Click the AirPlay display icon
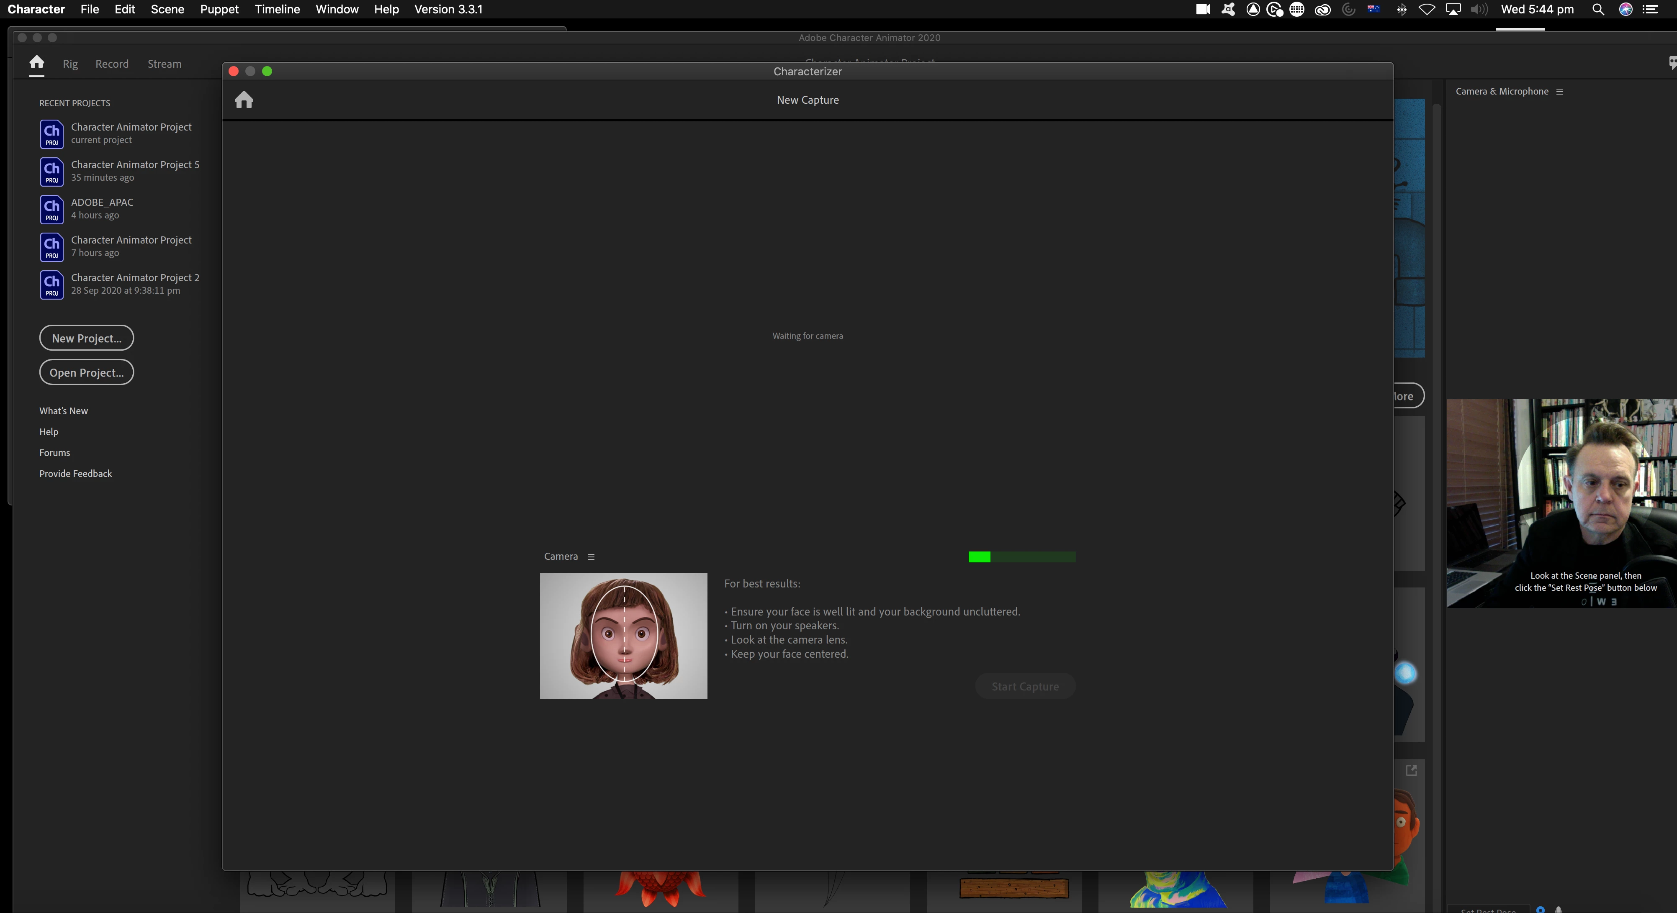This screenshot has width=1677, height=913. pyautogui.click(x=1453, y=9)
